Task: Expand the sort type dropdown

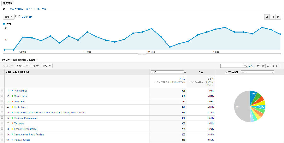Action: [x=48, y=66]
